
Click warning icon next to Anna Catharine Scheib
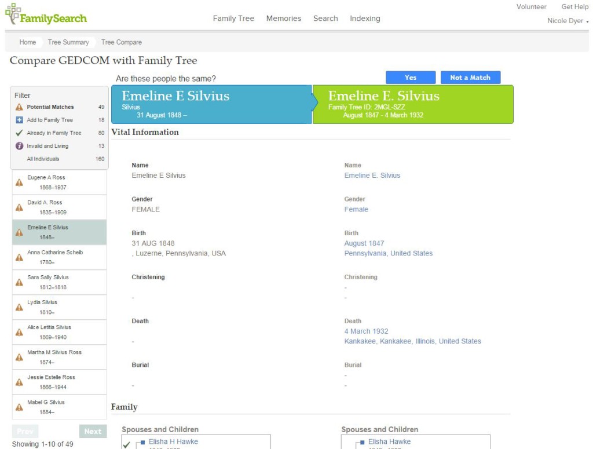click(x=19, y=258)
